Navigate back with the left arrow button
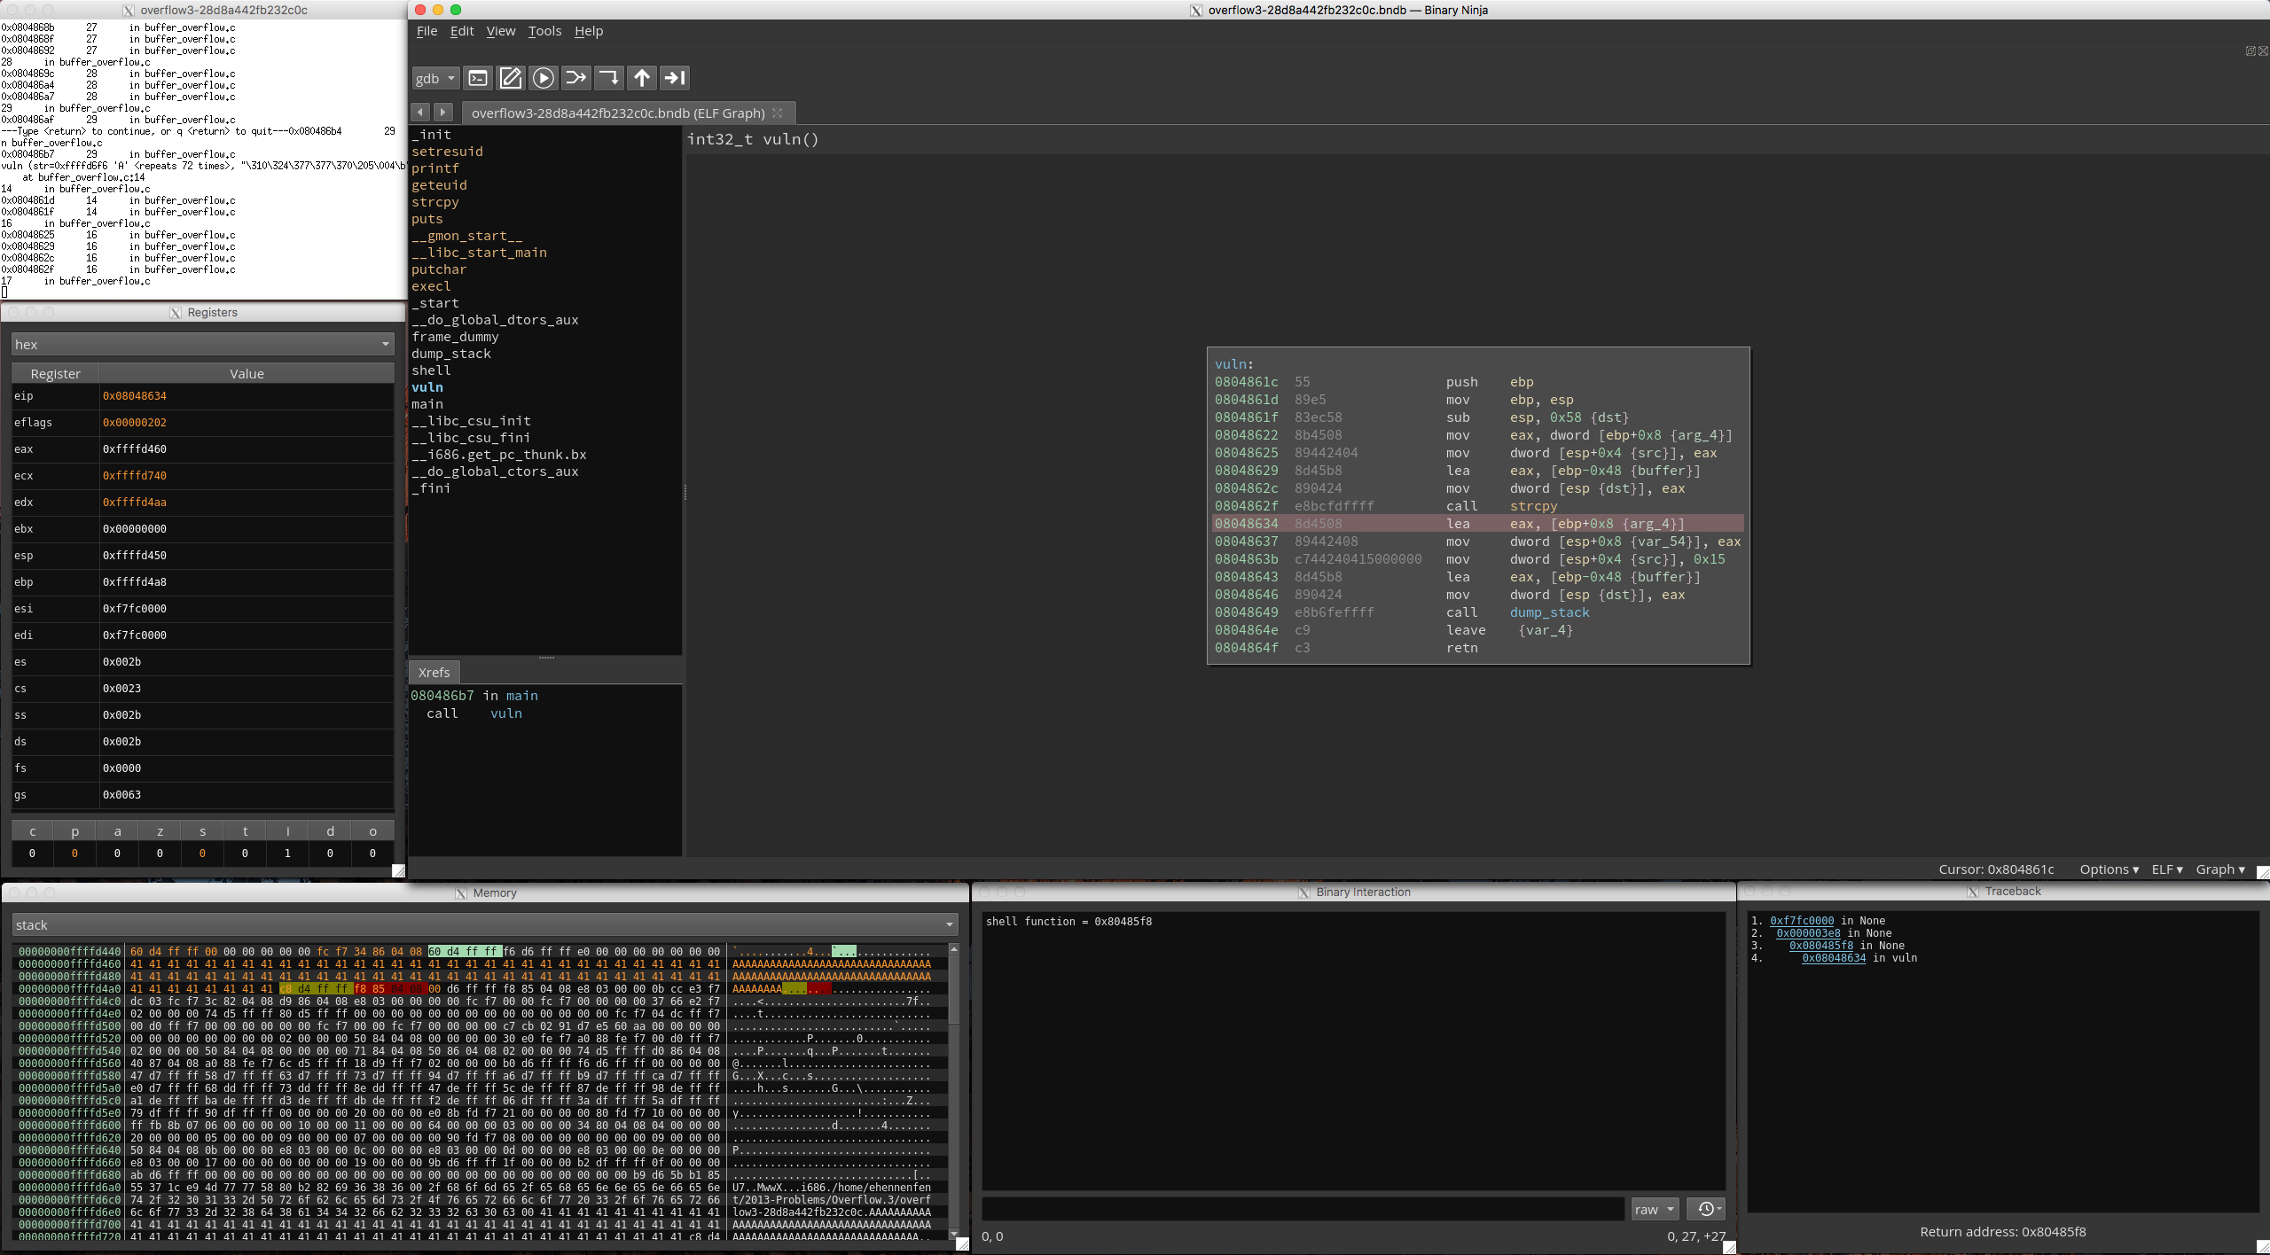The height and width of the screenshot is (1255, 2270). [421, 113]
